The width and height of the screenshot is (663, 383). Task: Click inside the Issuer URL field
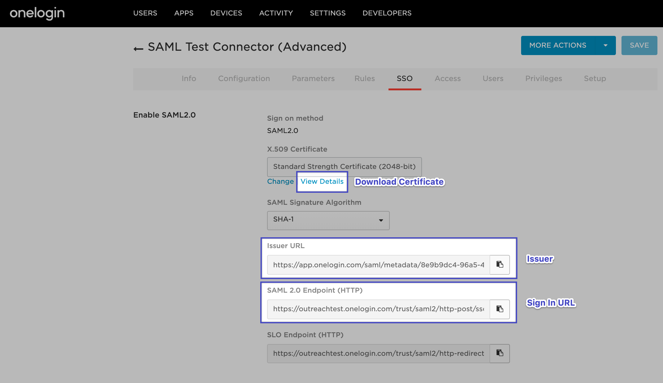coord(378,265)
